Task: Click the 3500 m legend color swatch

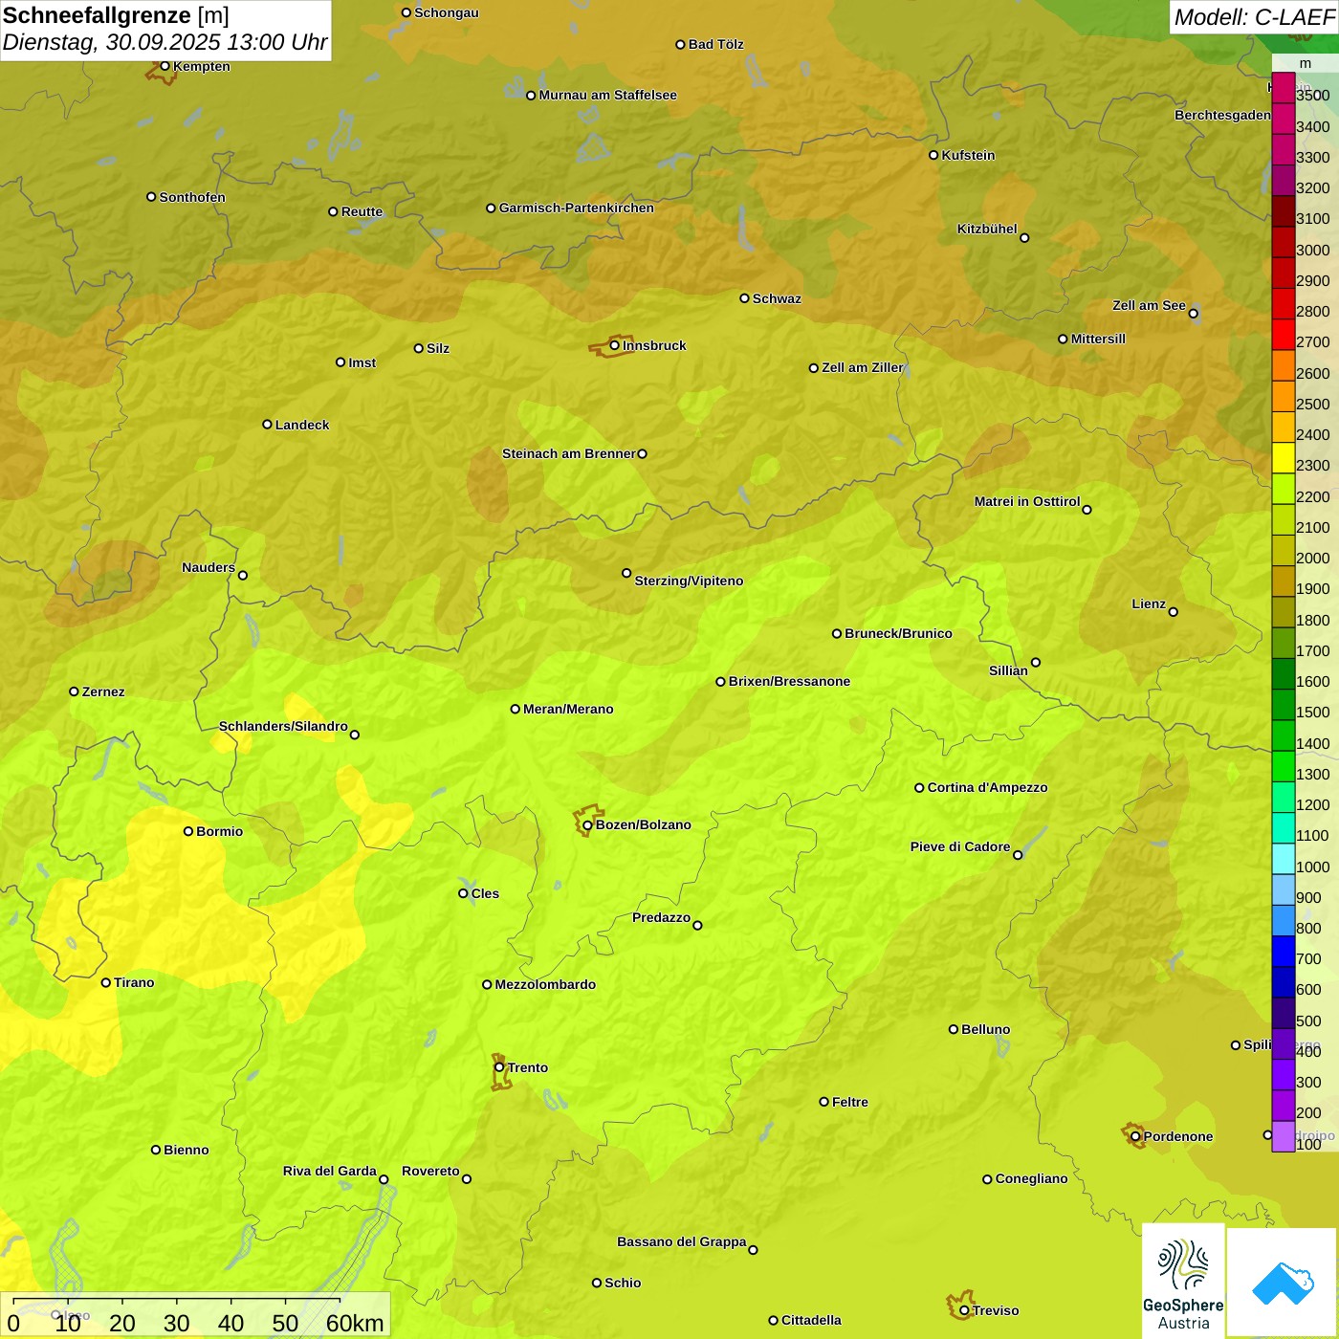Action: (1283, 87)
